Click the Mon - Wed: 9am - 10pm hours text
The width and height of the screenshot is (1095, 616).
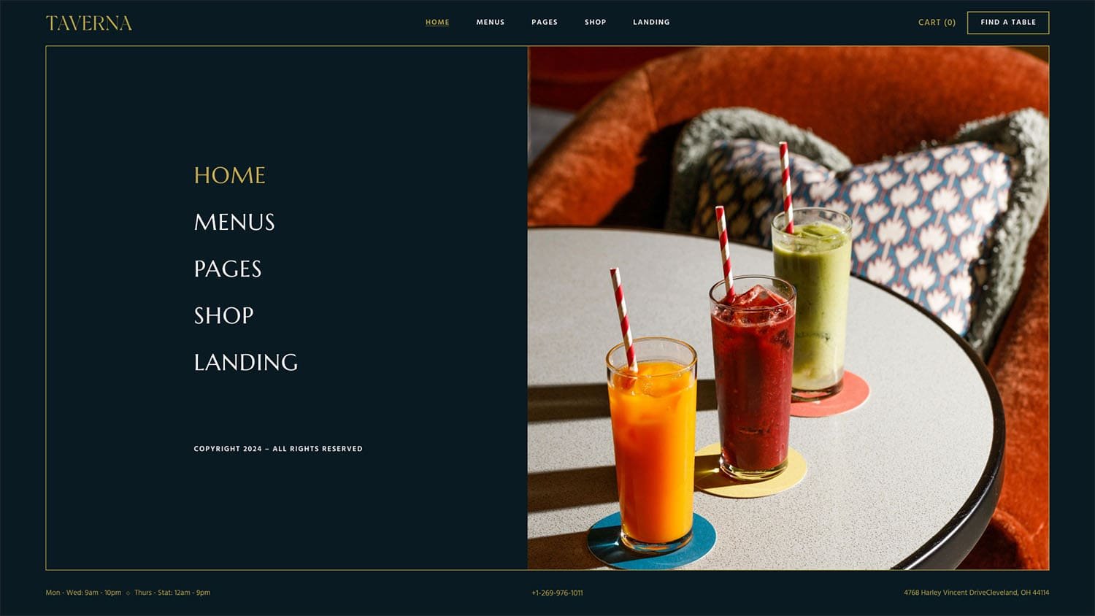coord(83,593)
